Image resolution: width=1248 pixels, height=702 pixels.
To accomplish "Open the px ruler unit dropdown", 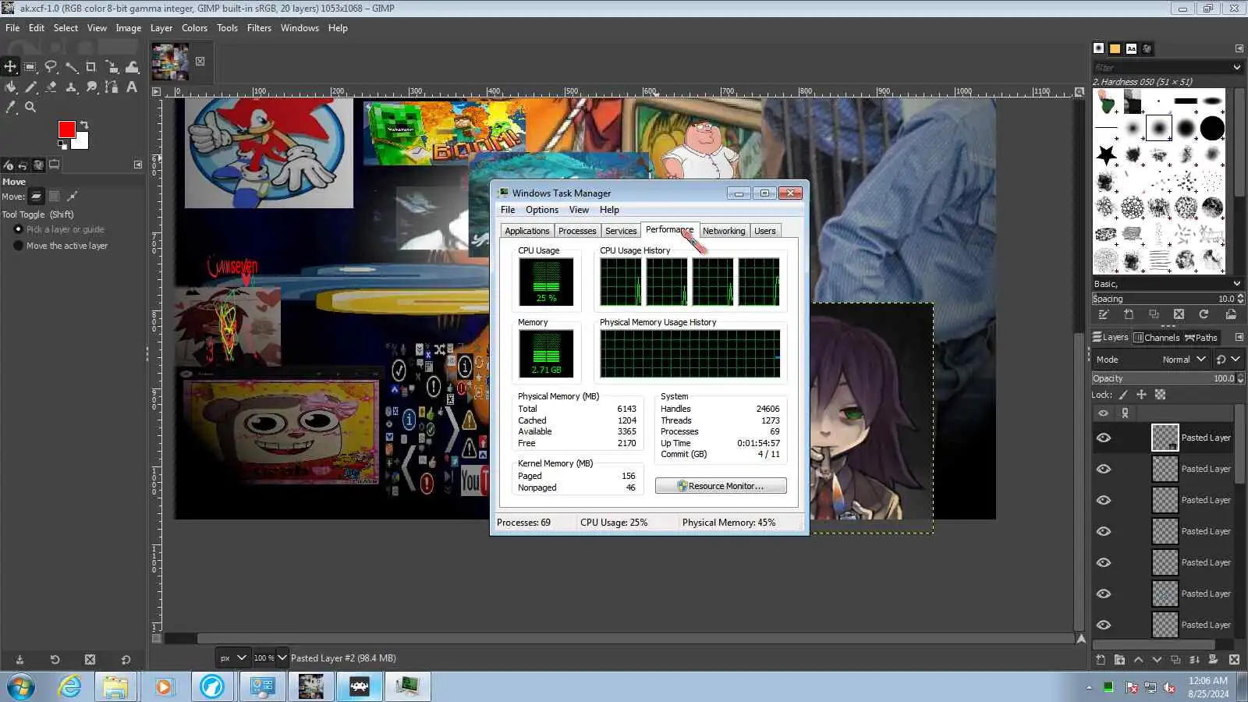I will 232,658.
